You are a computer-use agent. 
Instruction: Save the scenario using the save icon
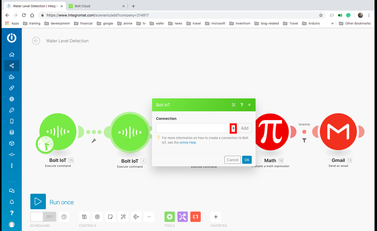click(x=84, y=217)
